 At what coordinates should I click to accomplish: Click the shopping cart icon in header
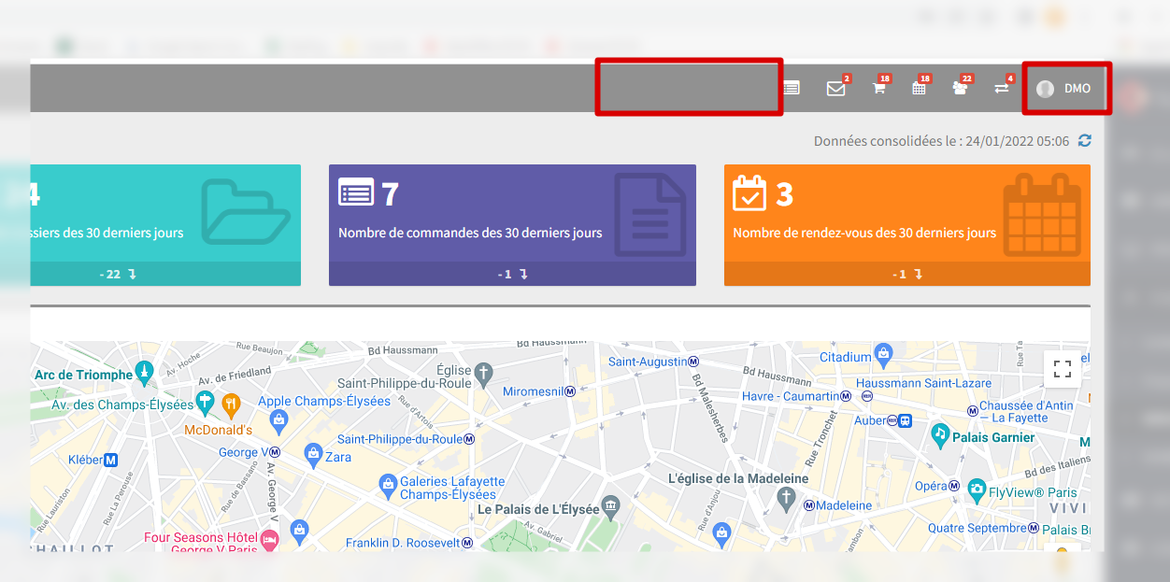878,89
